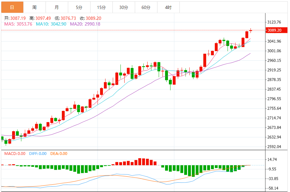The width and height of the screenshot is (290, 192).
Task: Click the 2632.94 price axis label
Action: (274, 137)
